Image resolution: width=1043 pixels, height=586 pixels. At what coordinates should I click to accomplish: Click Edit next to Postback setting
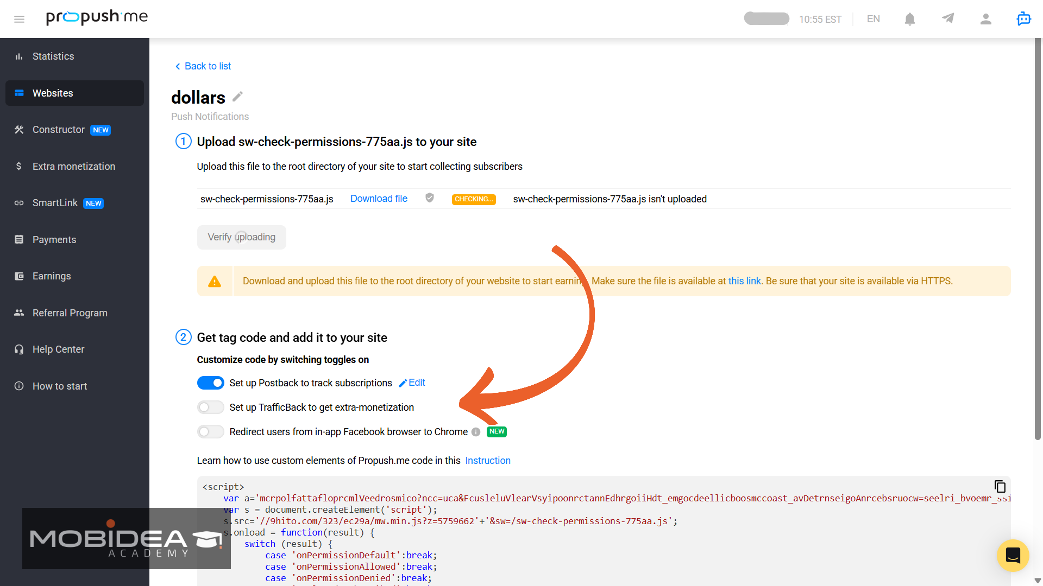coord(412,383)
